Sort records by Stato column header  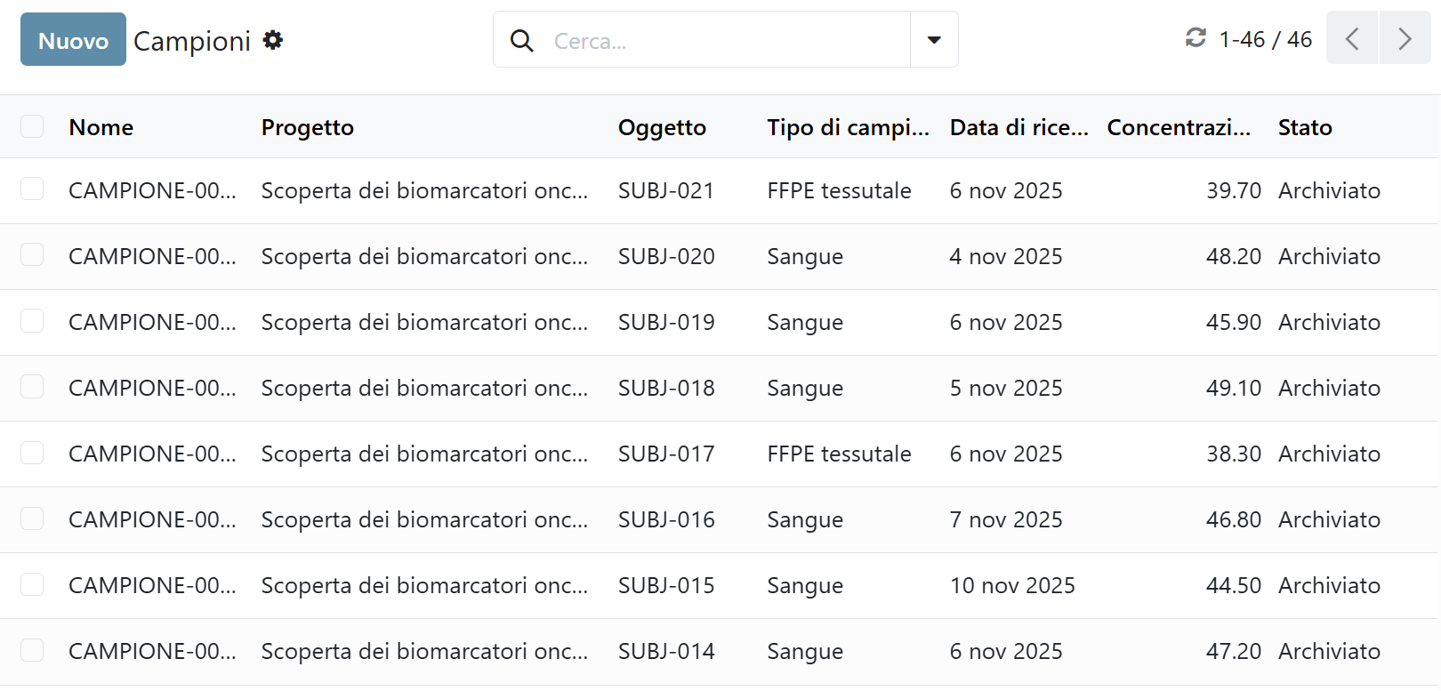pyautogui.click(x=1305, y=127)
